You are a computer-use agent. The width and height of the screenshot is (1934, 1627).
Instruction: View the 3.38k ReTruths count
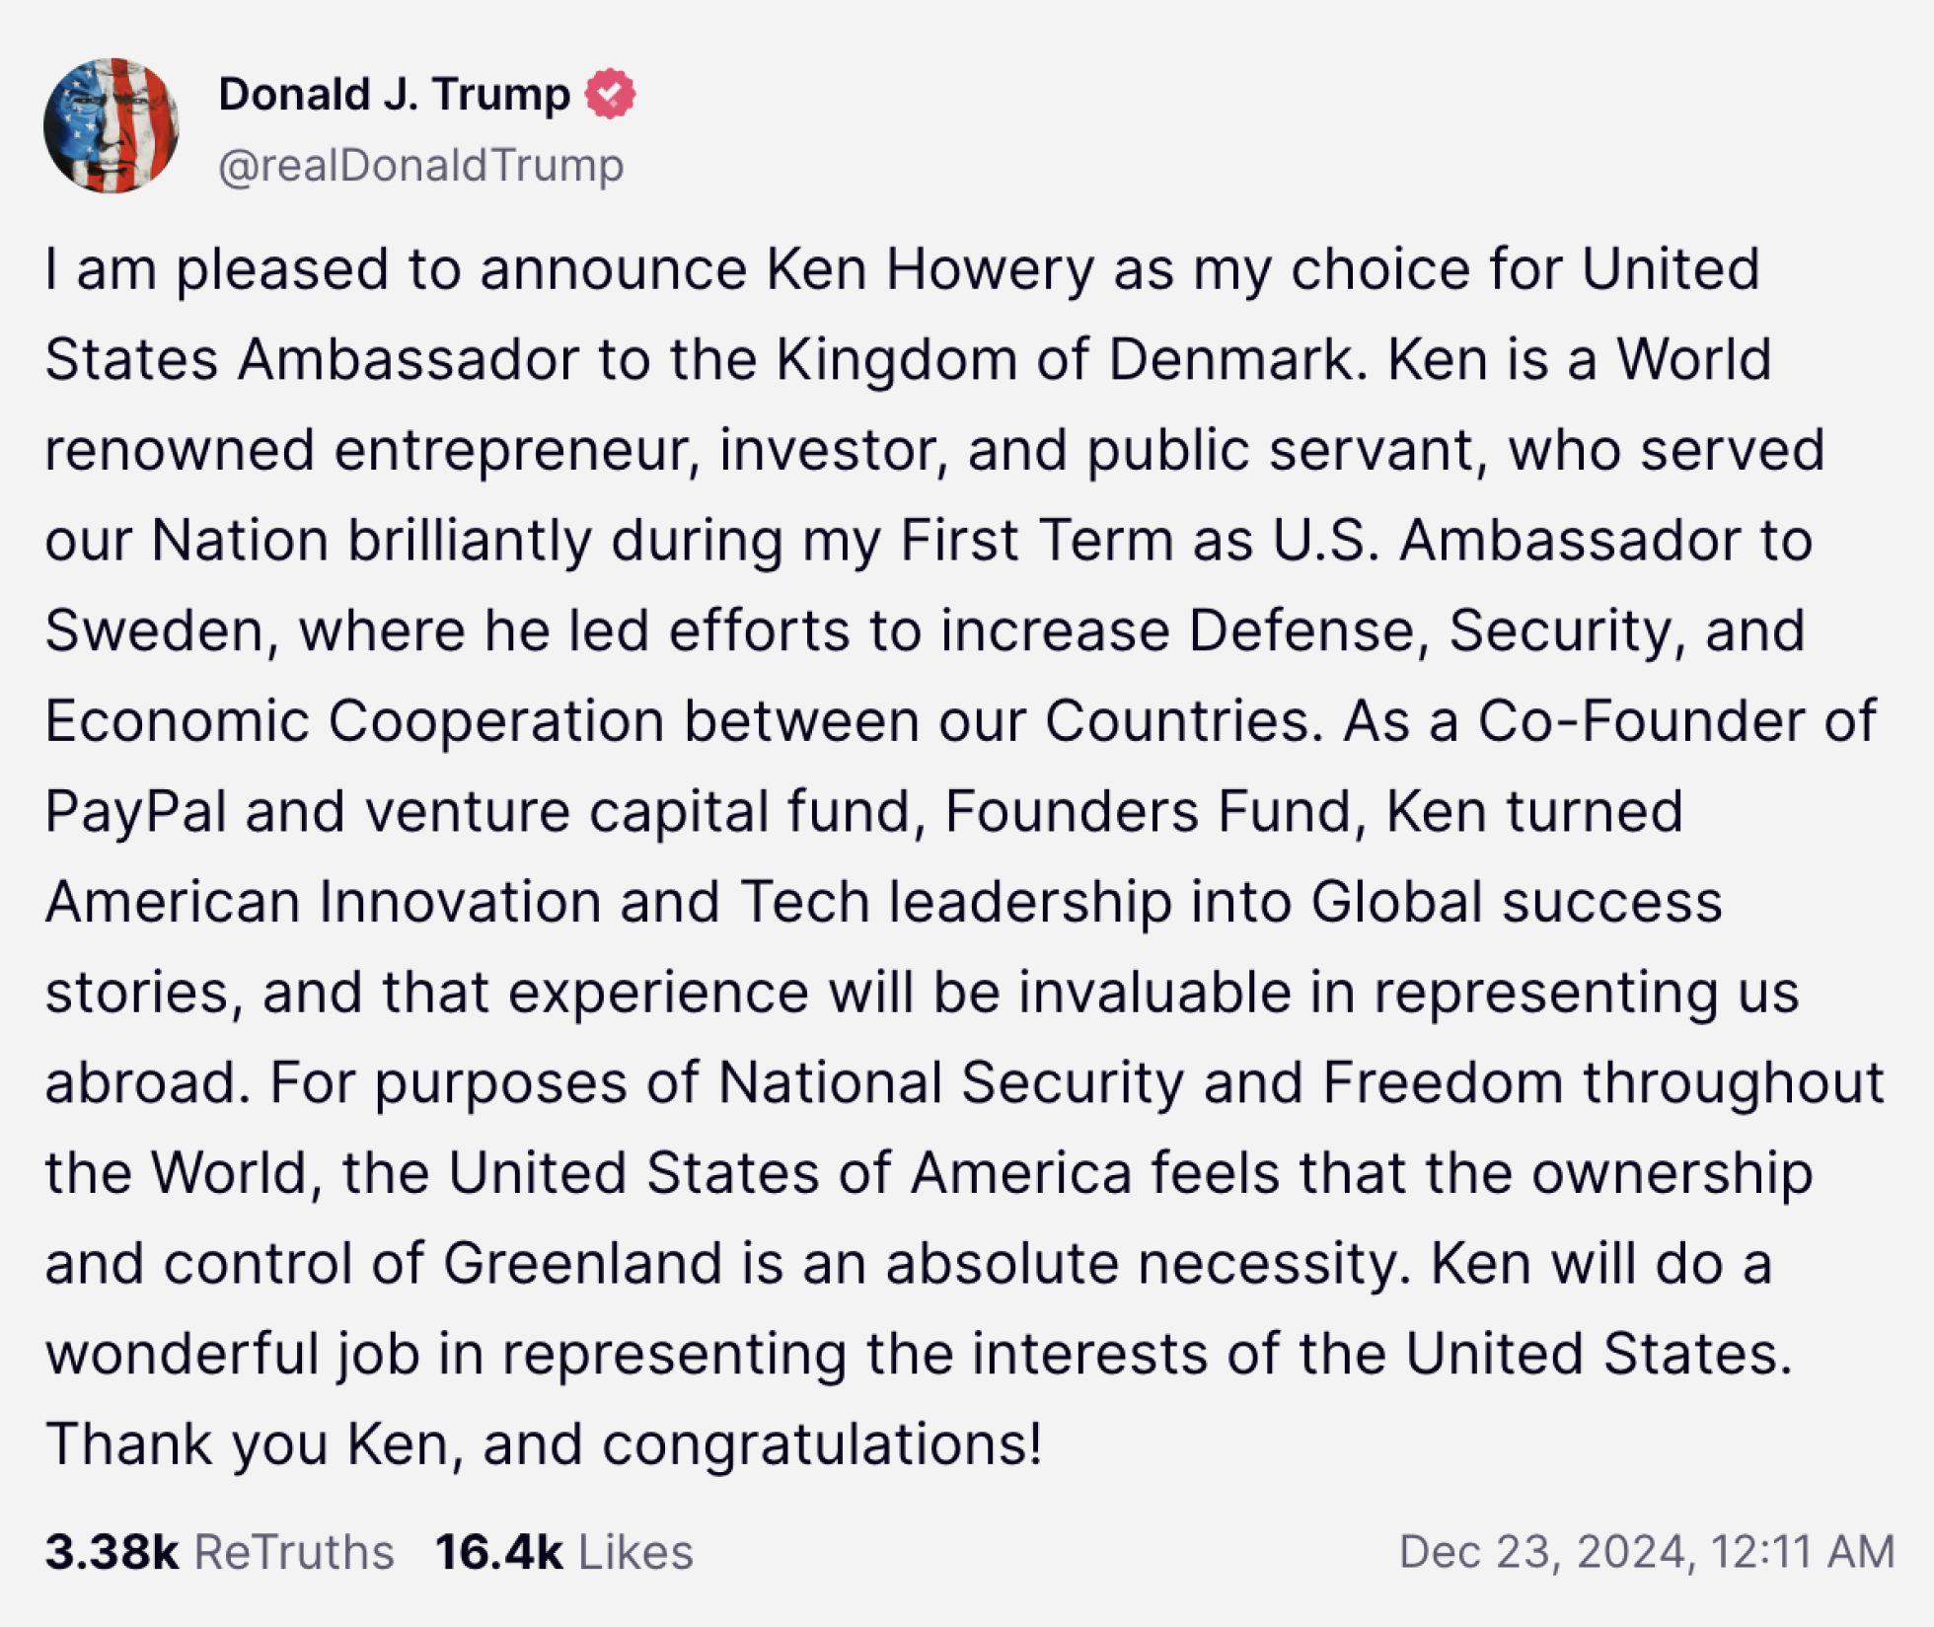point(112,1551)
